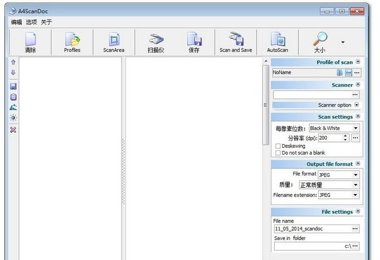Click the floppy disk icon in left sidebar
Viewport: 380px width, 260px height.
pos(13,86)
